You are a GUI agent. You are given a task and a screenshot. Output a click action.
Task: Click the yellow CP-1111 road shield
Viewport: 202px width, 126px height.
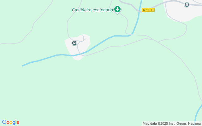click(x=148, y=10)
